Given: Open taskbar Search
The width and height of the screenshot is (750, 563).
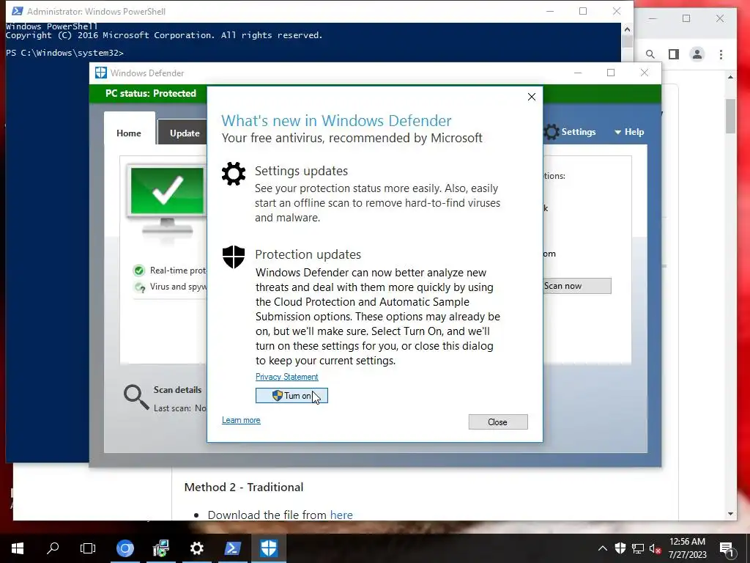Looking at the screenshot, I should point(53,548).
